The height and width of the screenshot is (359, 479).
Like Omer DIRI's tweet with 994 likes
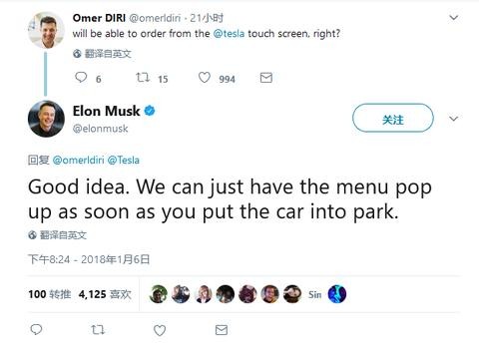pyautogui.click(x=205, y=78)
